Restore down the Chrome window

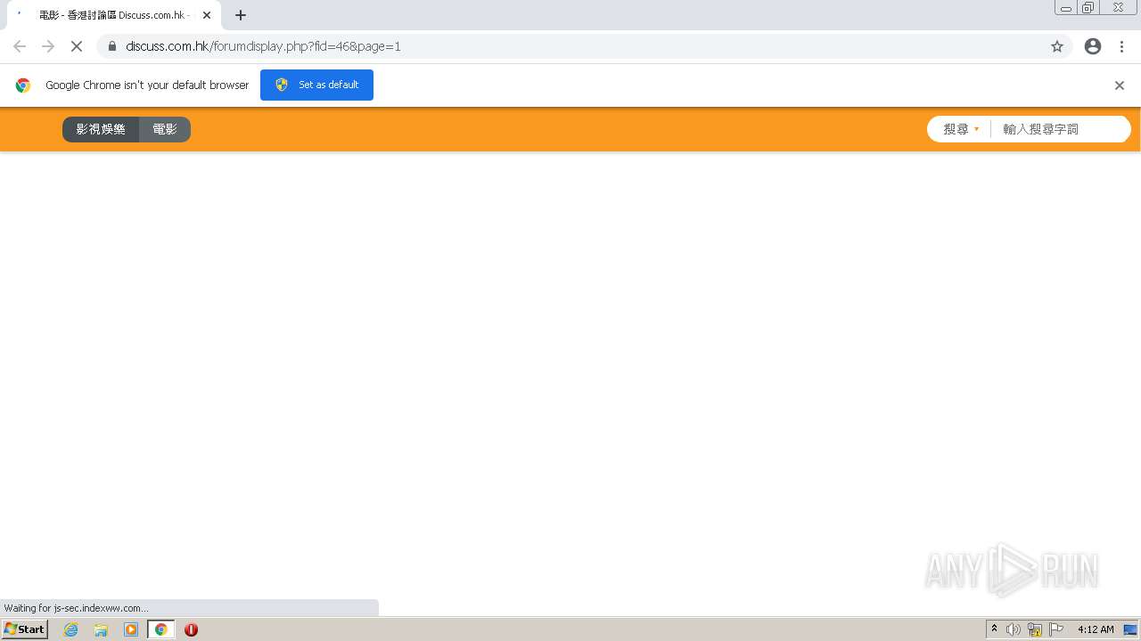[x=1088, y=8]
